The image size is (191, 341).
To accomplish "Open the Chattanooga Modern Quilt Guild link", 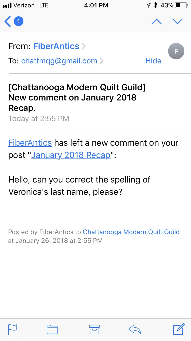I will (131, 232).
